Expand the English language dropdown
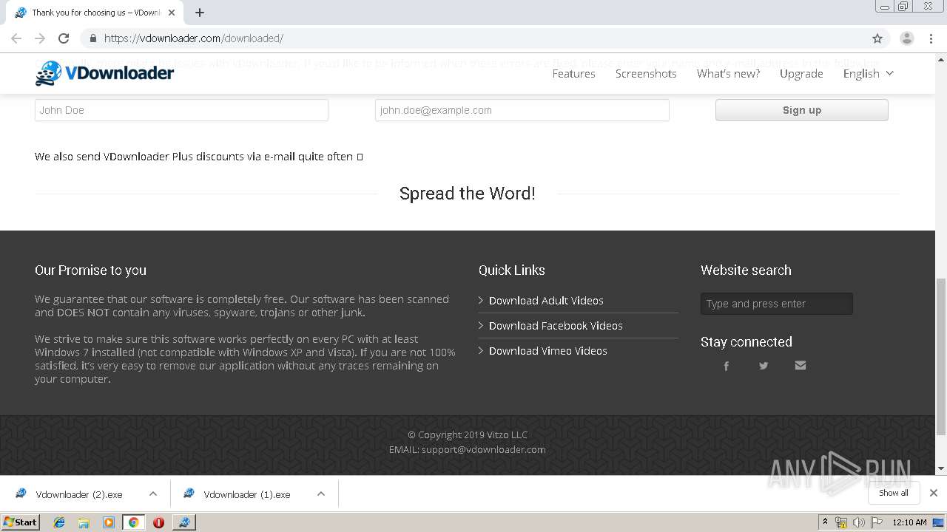The width and height of the screenshot is (947, 532). (869, 73)
